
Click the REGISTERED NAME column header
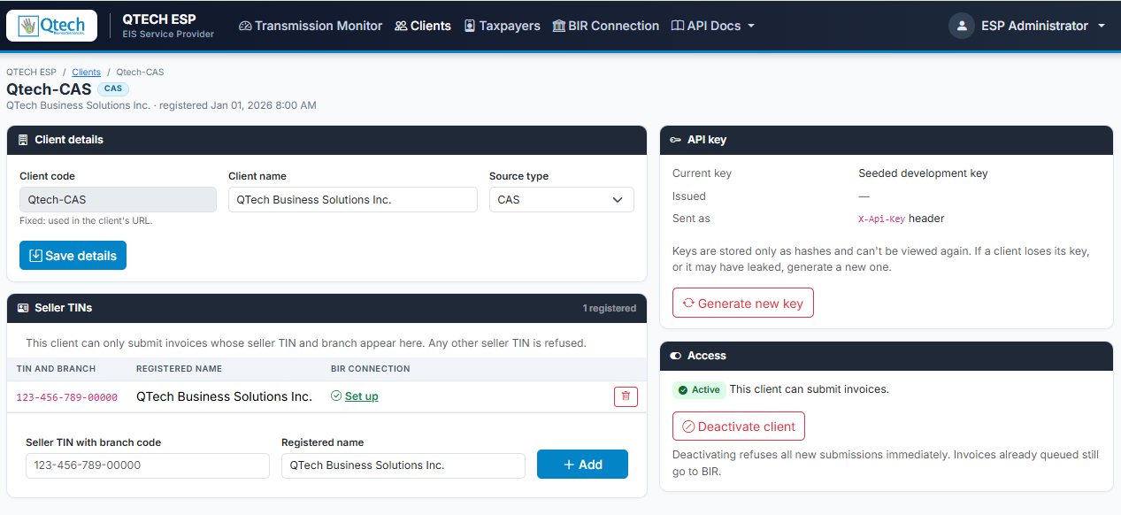(x=179, y=369)
